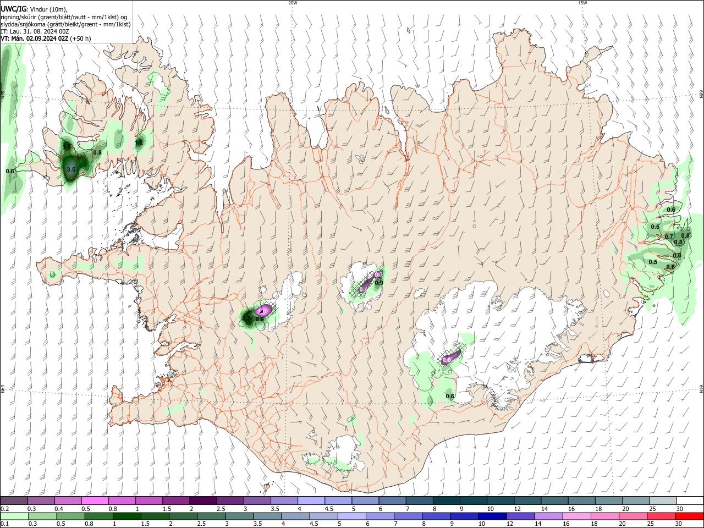This screenshot has height=528, width=704.
Task: Pick the snow legend swatch starting at 0.2
Action: tap(14, 501)
